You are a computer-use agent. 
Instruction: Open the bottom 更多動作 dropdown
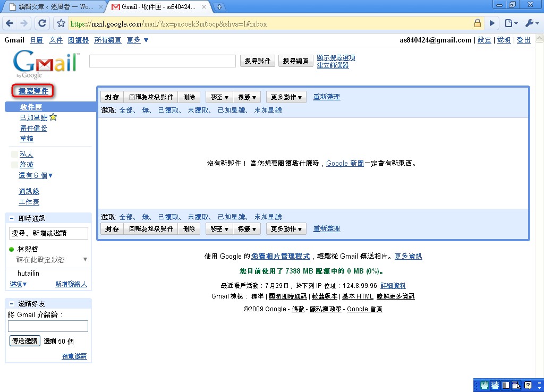coord(286,229)
